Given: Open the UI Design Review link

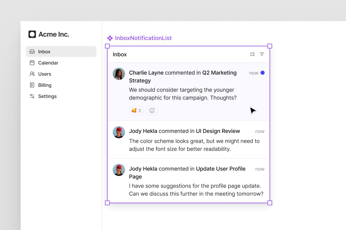Looking at the screenshot, I should (x=218, y=131).
